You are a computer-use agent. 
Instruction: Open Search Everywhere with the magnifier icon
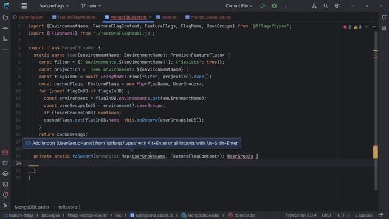(326, 5)
